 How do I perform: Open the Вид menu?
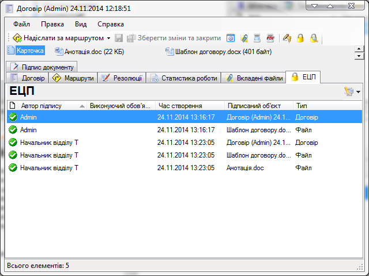pyautogui.click(x=81, y=24)
